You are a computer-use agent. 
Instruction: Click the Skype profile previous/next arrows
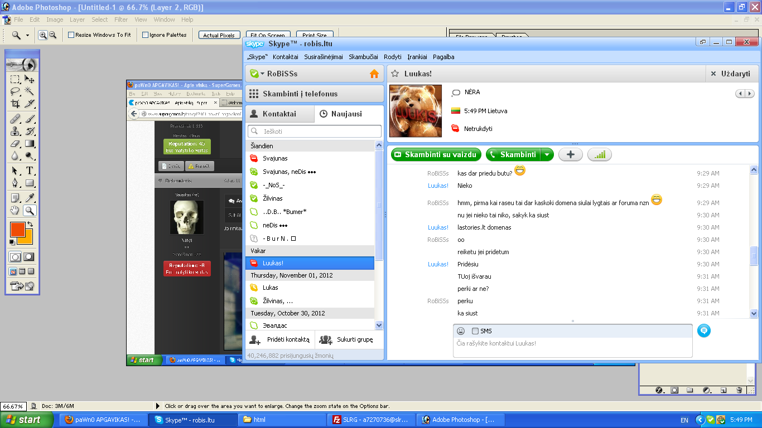[x=746, y=94]
